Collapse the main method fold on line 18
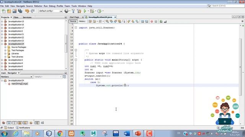This screenshot has width=245, height=137. (x=76, y=60)
